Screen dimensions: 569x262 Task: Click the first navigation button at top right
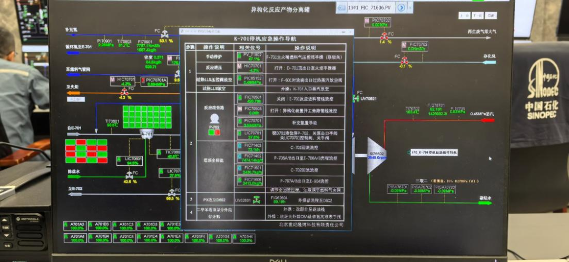[x=464, y=16]
